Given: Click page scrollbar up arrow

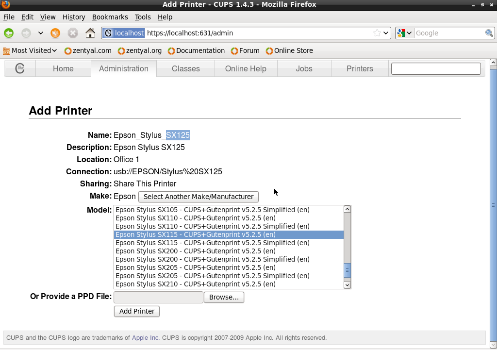Looking at the screenshot, I should [x=493, y=63].
